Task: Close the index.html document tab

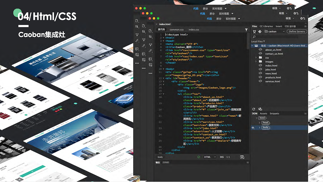Action: 157,24
